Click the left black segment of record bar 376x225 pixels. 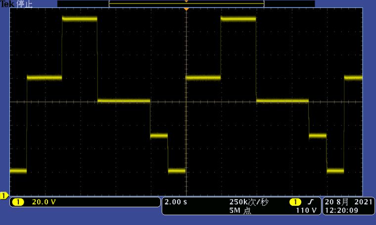[x=83, y=3]
